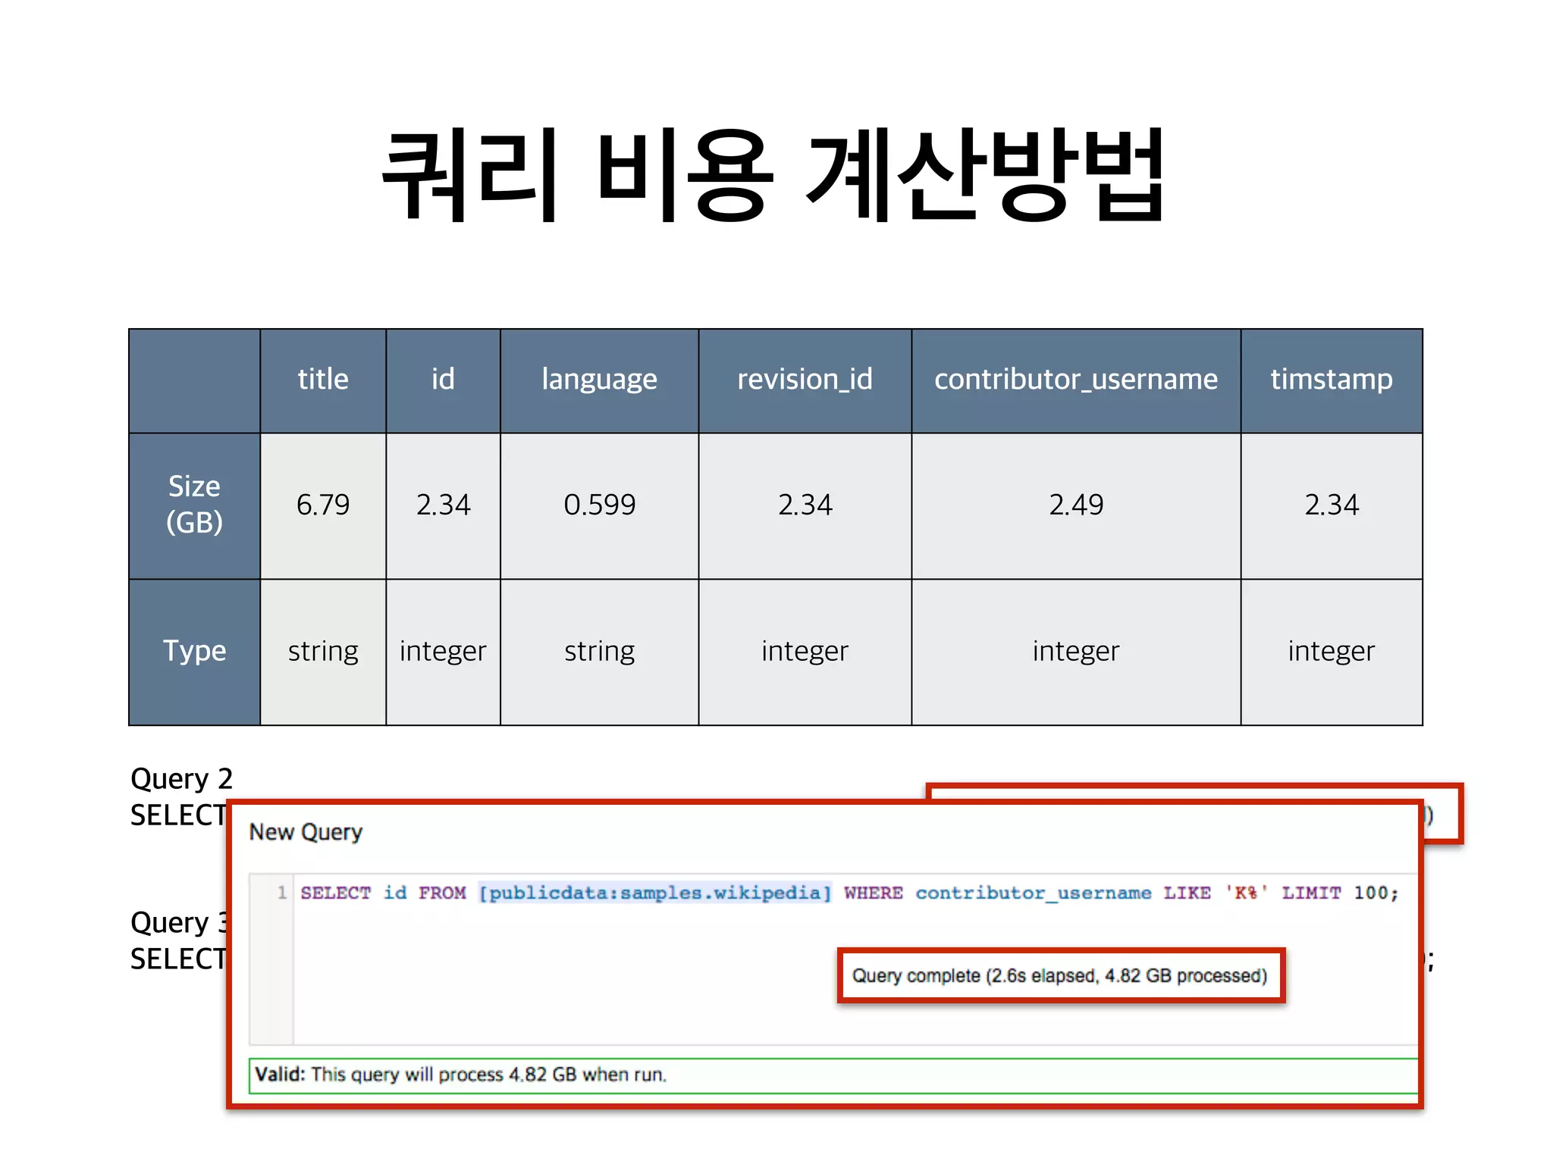Select the revision_id column header
The height and width of the screenshot is (1164, 1553).
(x=805, y=380)
